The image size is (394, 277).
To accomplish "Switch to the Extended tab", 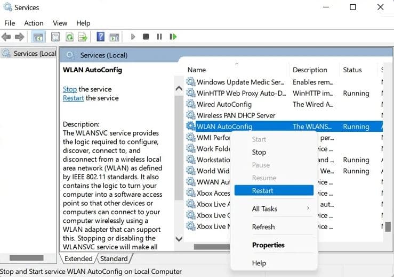I will tap(78, 258).
